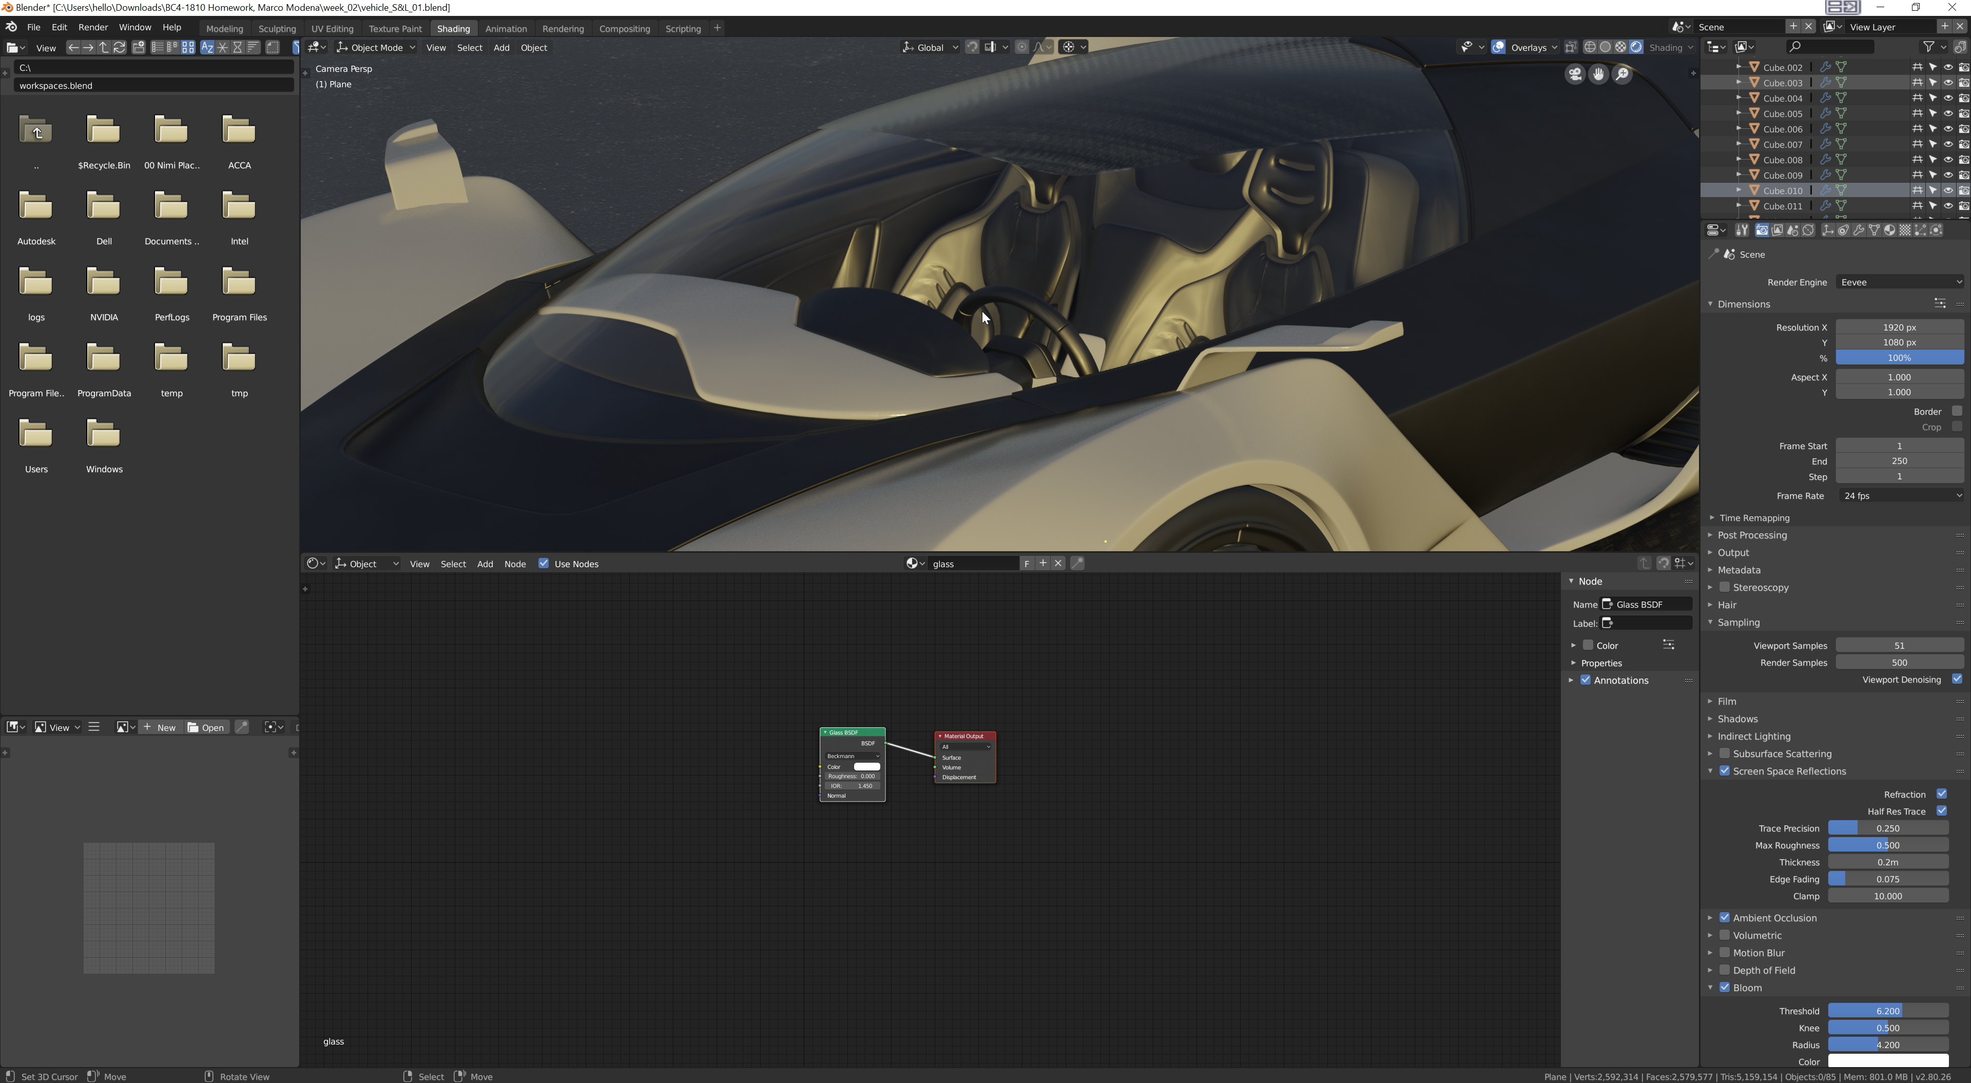The width and height of the screenshot is (1971, 1083).
Task: Disable the Bloom checkbox
Action: click(x=1725, y=988)
